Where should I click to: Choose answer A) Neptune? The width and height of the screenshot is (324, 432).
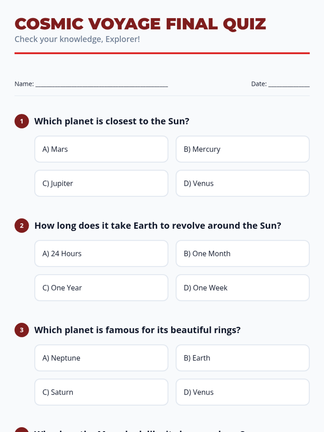[x=101, y=358]
